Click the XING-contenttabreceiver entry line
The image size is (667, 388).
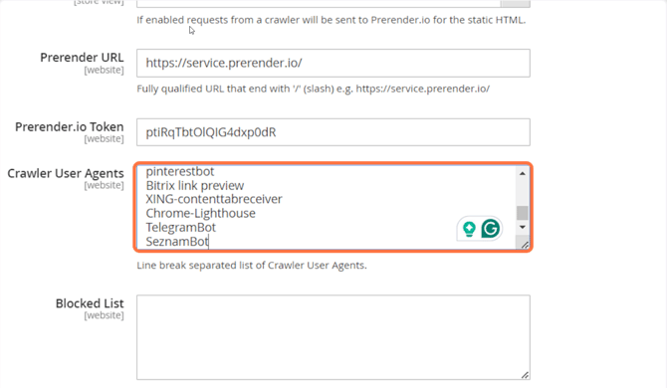(214, 199)
